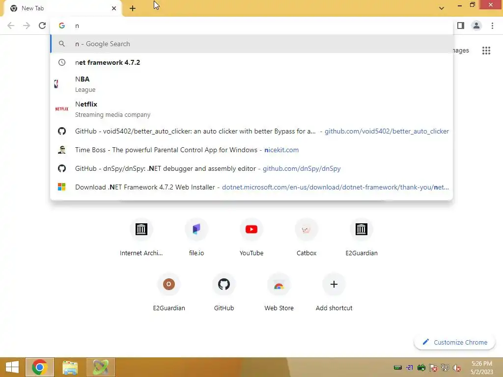Click the NBA logo icon

pos(56,84)
